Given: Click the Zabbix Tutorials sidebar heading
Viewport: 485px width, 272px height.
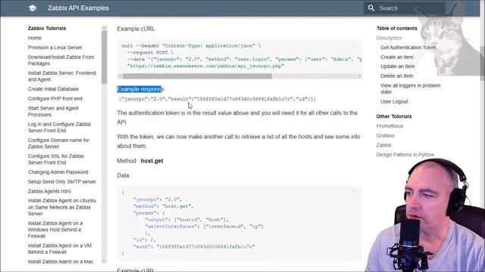Looking at the screenshot, I should pyautogui.click(x=47, y=29).
